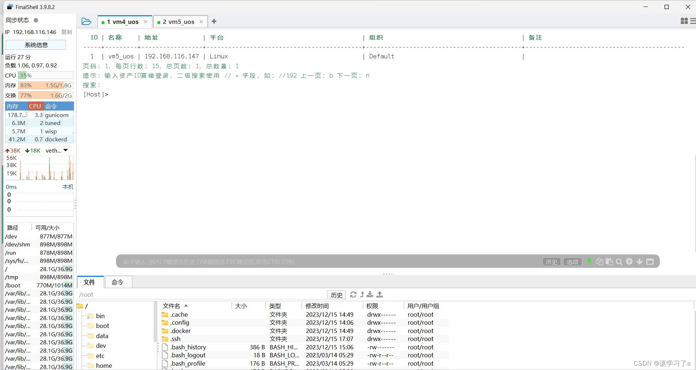This screenshot has width=696, height=370.
Task: Sort processes by 命令 column
Action: point(59,106)
